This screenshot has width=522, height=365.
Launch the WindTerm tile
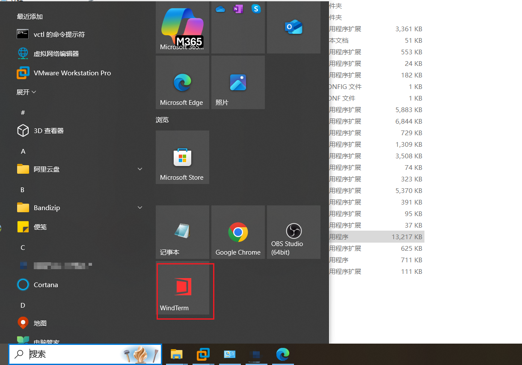pos(182,288)
